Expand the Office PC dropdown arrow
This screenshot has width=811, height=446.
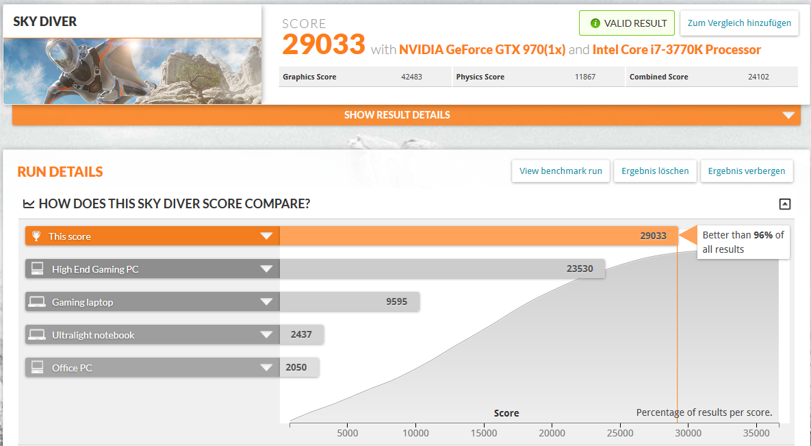pos(266,368)
